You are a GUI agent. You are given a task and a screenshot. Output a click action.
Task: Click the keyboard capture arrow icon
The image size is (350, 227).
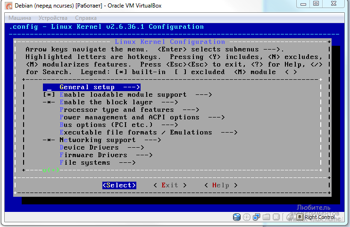click(300, 217)
